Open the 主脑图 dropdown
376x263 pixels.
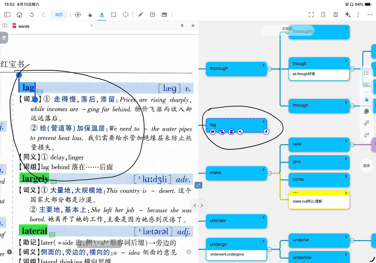(287, 30)
